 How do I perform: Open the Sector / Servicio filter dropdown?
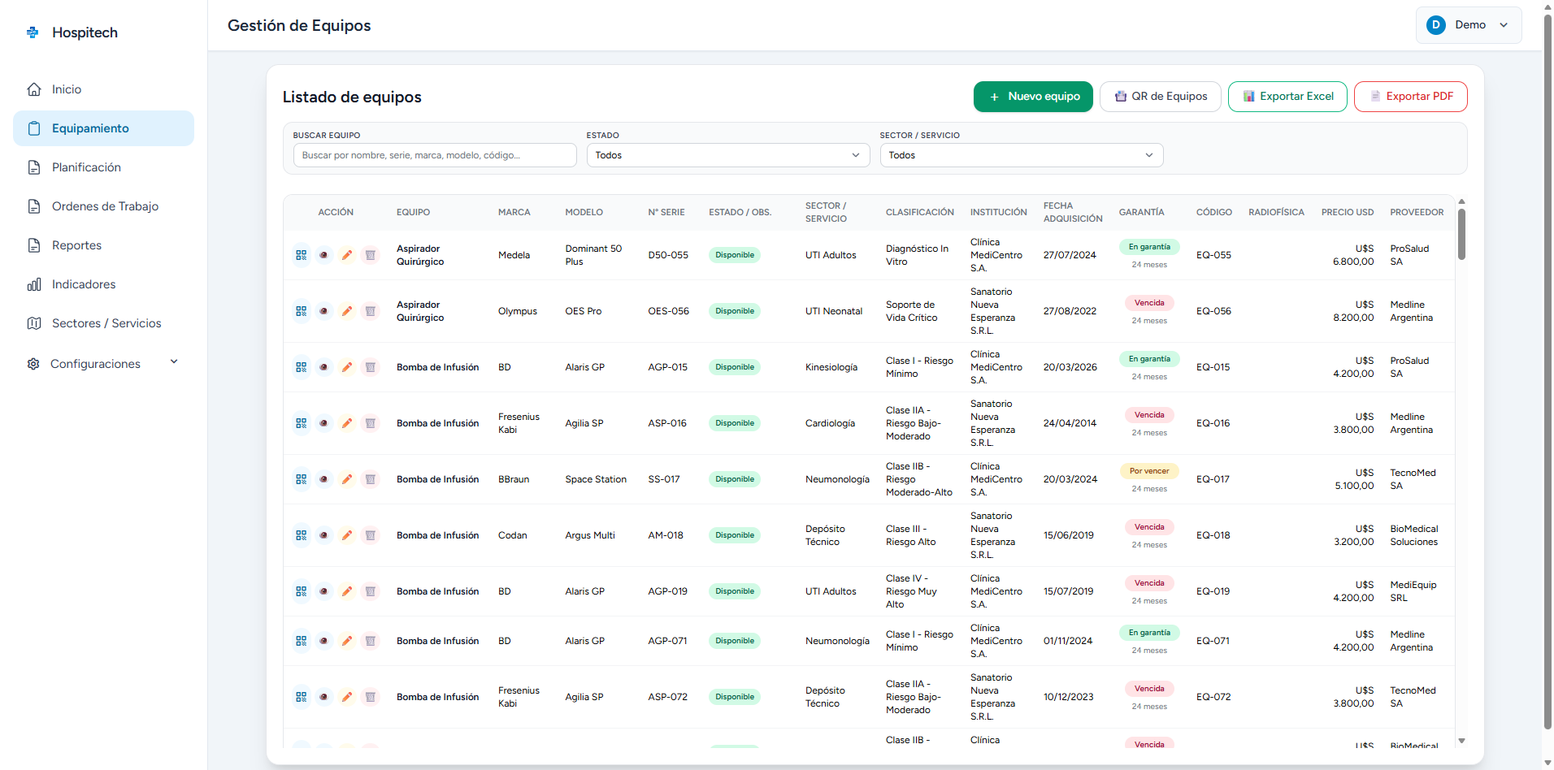(1022, 155)
